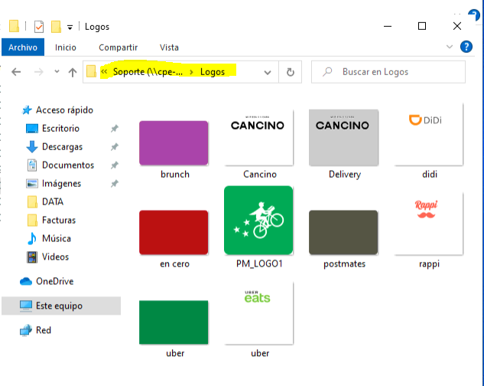Open Help with the blue question icon
The width and height of the screenshot is (484, 386).
(x=466, y=47)
